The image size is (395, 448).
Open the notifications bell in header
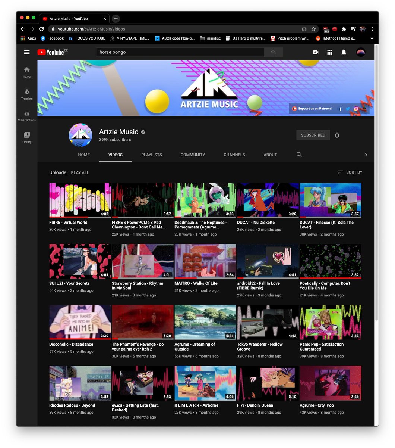[344, 52]
